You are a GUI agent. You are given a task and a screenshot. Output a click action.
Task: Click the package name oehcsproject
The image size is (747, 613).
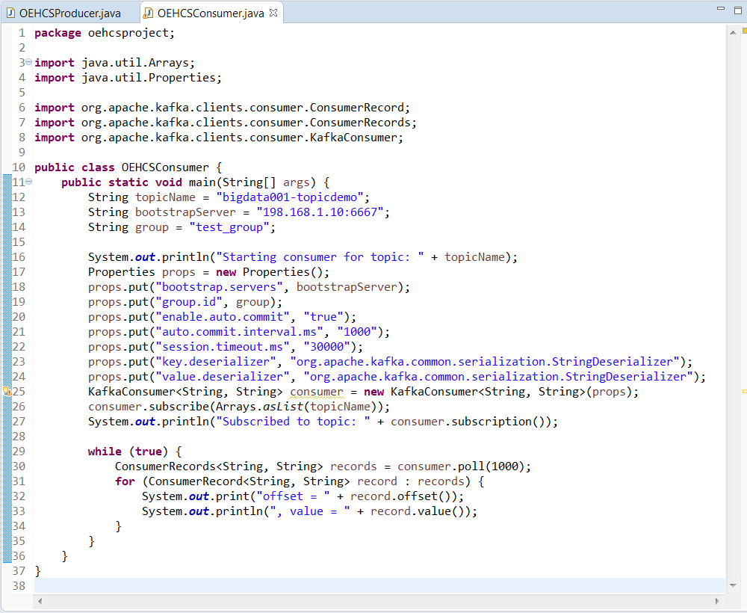pos(128,33)
